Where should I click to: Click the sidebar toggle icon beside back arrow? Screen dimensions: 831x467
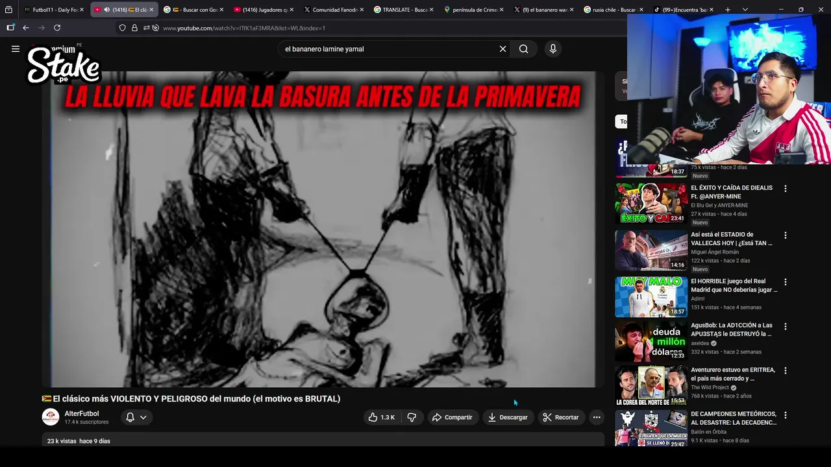10,28
